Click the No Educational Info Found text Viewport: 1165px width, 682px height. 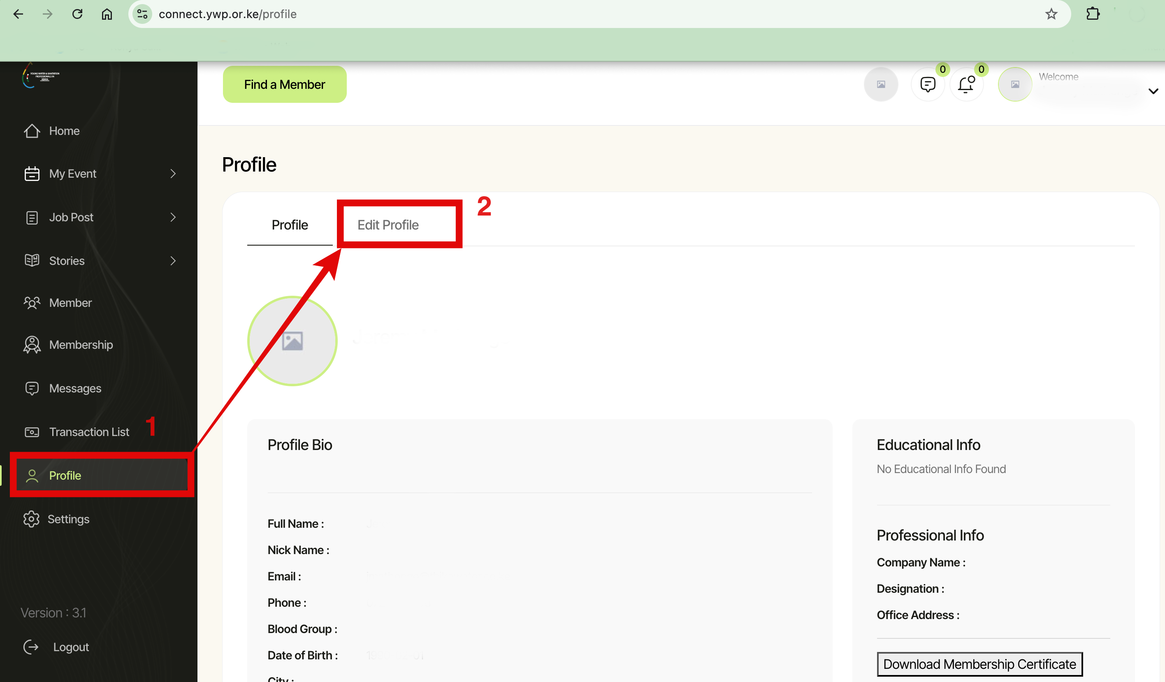click(x=941, y=469)
